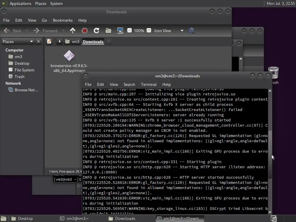
Task: Click the terminal line 'HTTP server started successfully'
Action: pos(217,177)
